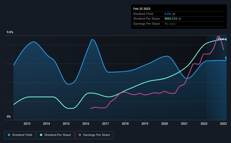Click the Past label on chart

click(221, 39)
